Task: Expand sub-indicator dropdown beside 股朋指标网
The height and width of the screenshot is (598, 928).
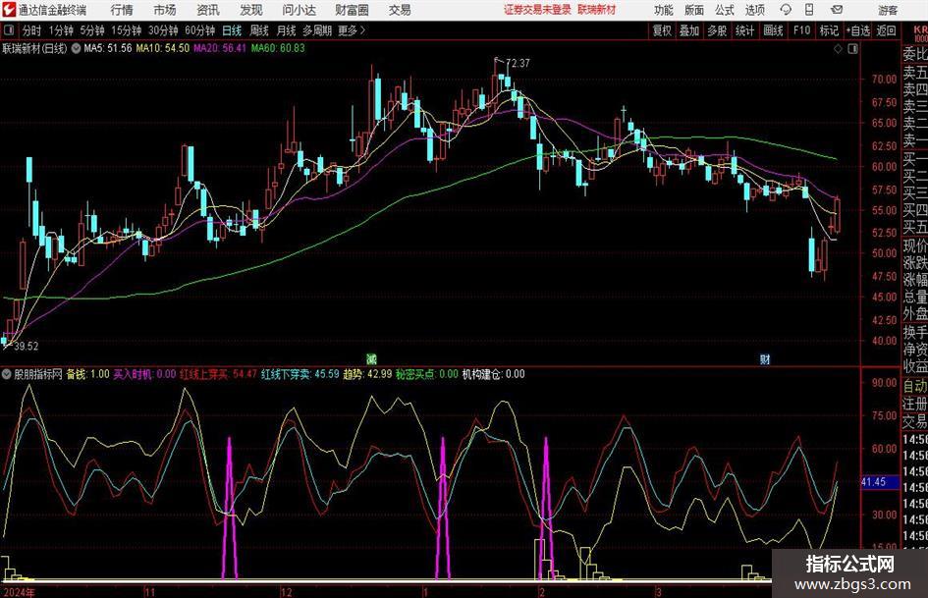Action: click(x=7, y=374)
